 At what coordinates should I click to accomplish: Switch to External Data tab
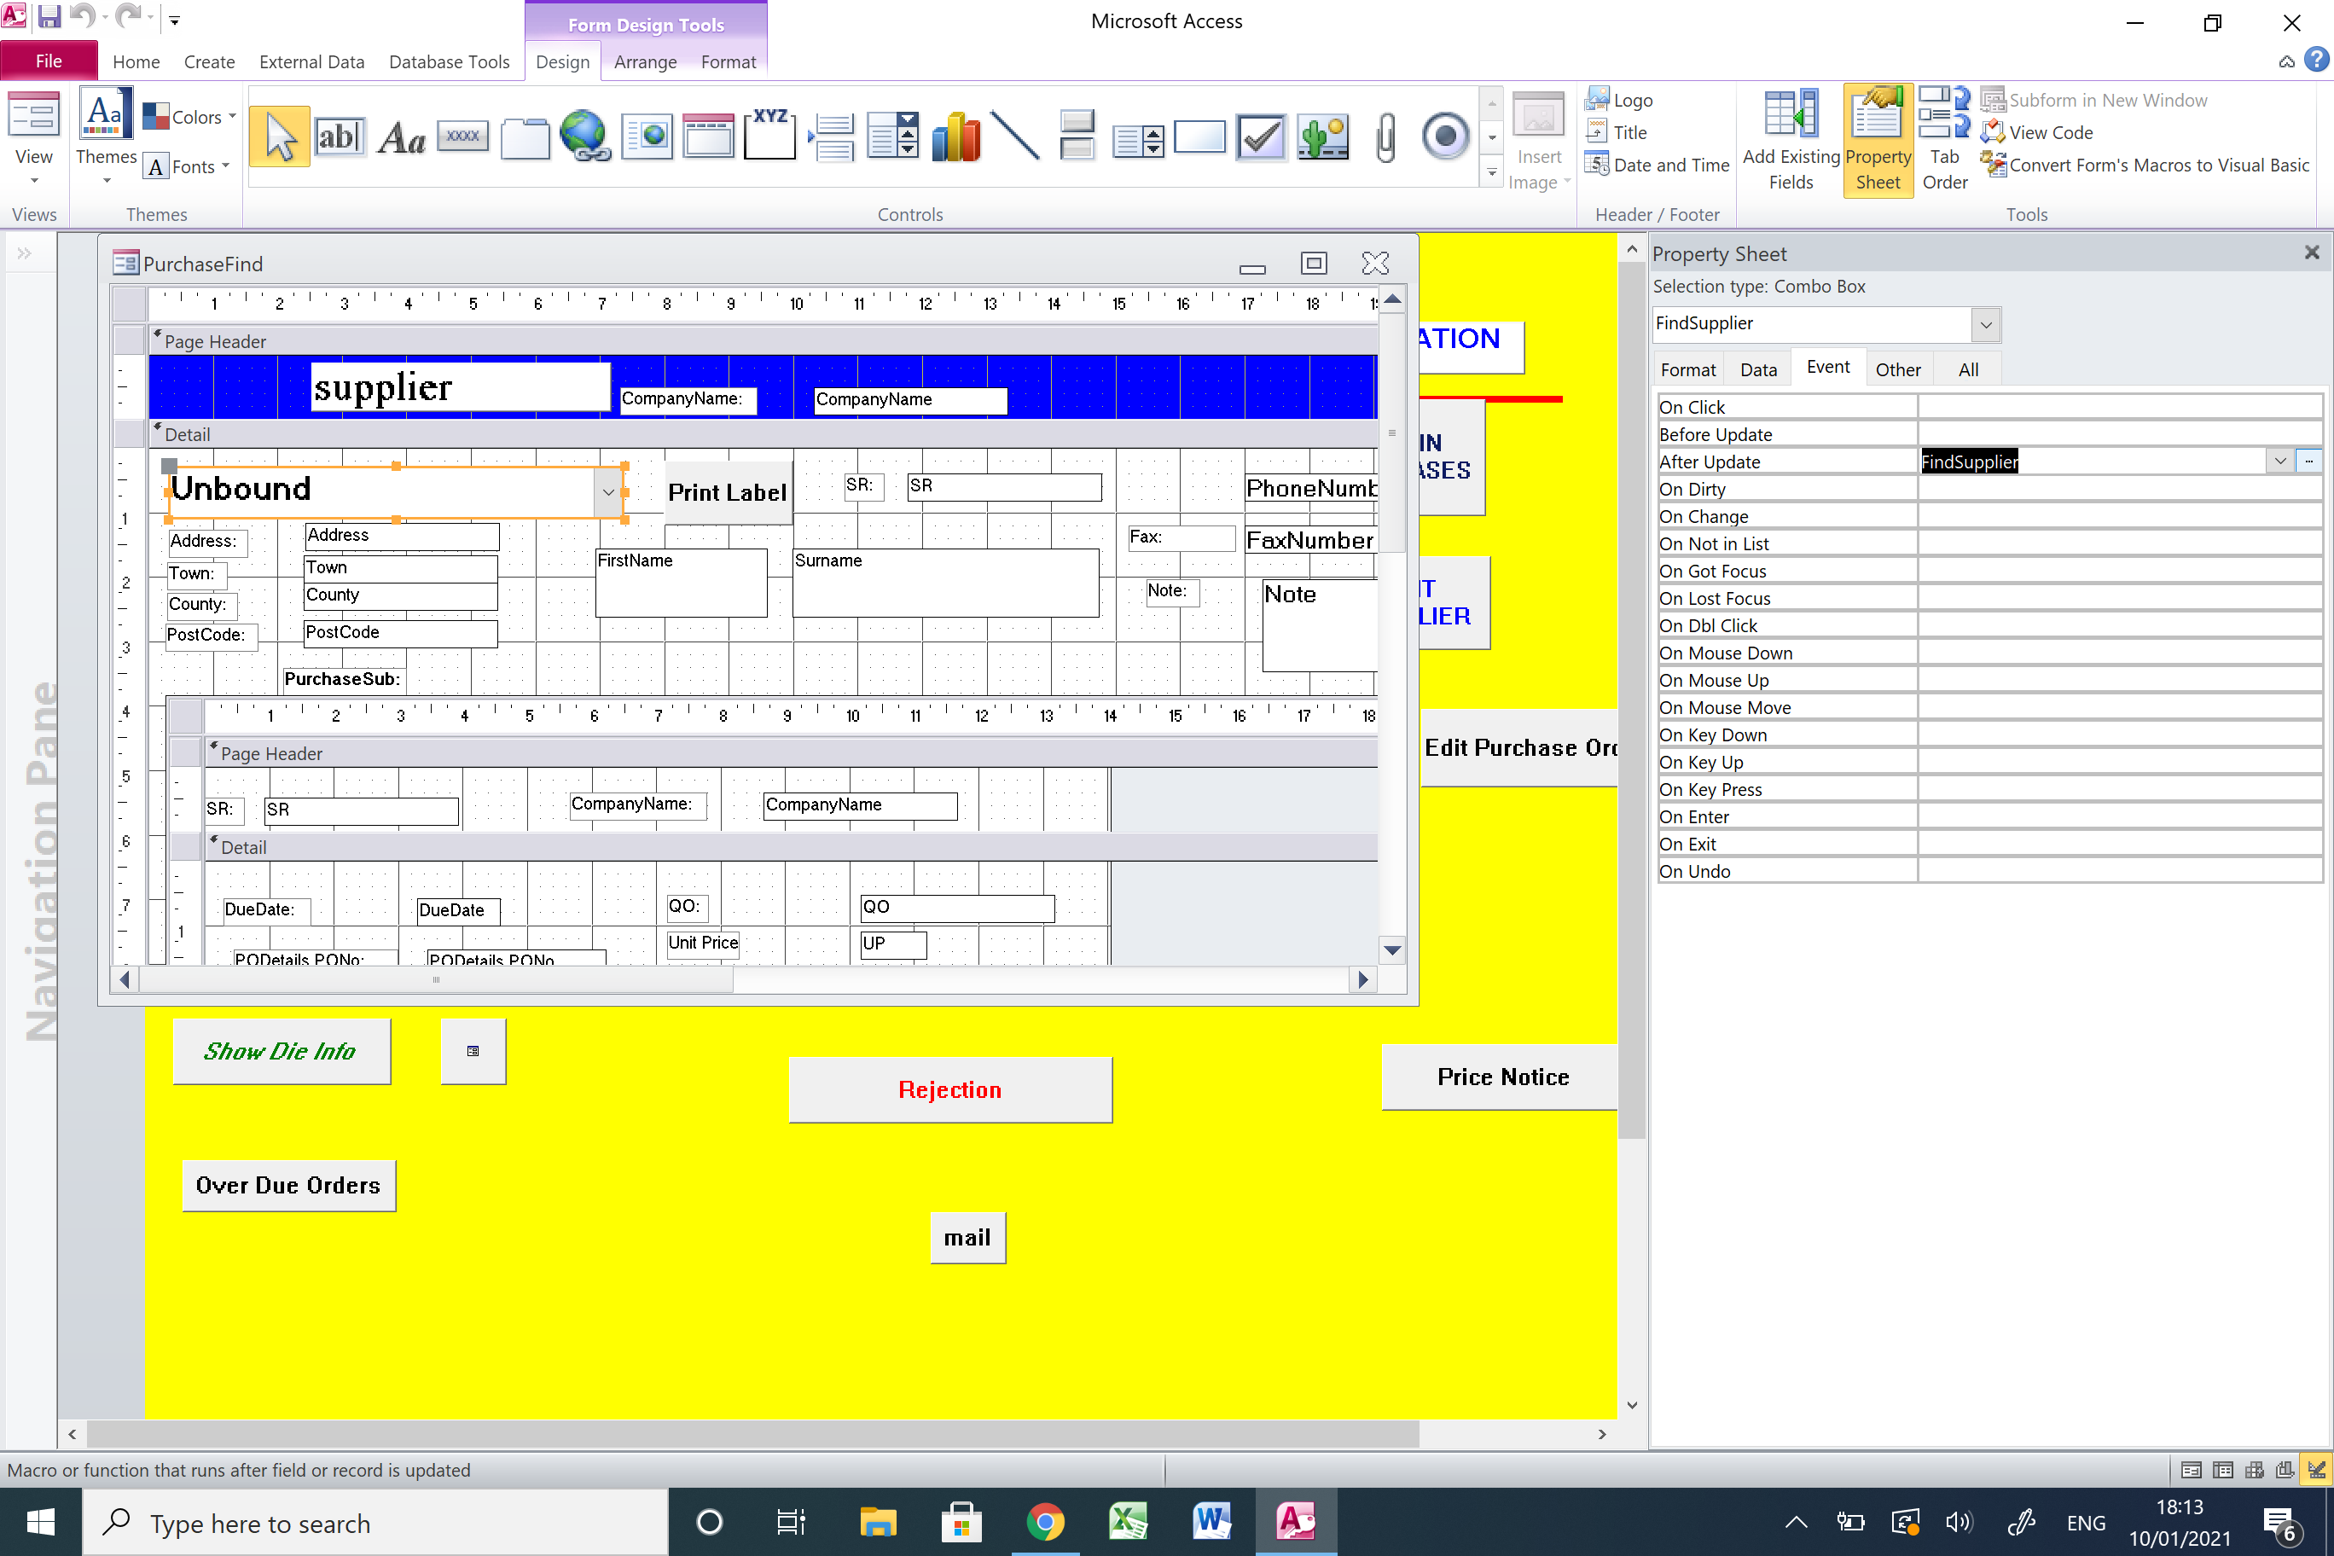pyautogui.click(x=311, y=61)
